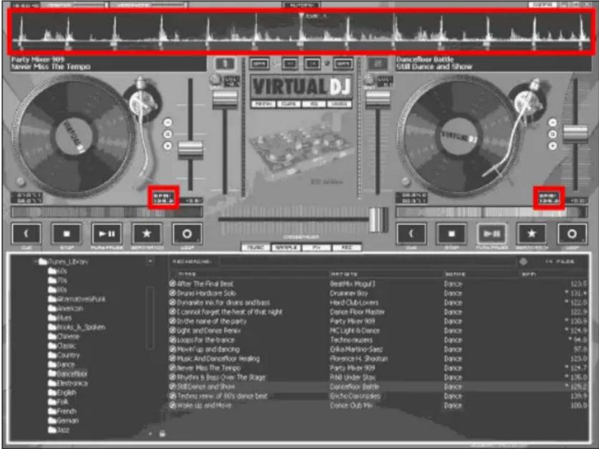Click the right deck Cue button

(411, 233)
